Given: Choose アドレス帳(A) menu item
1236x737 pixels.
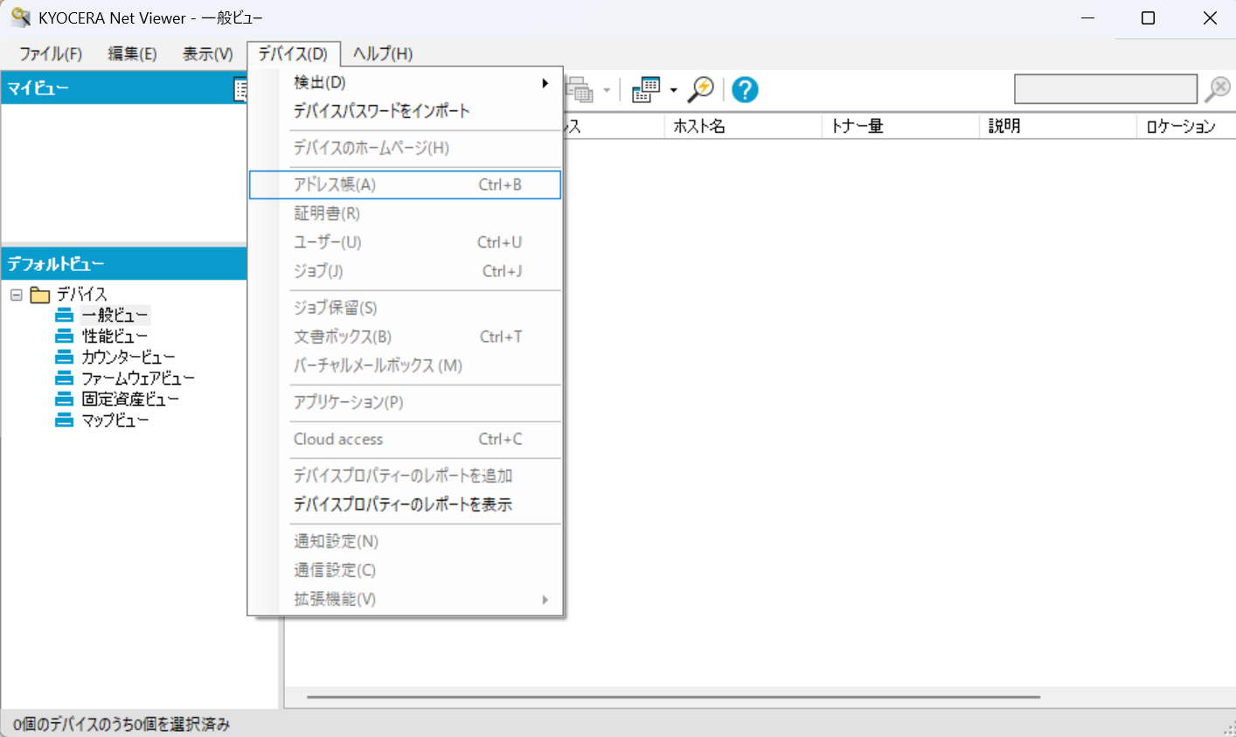Looking at the screenshot, I should point(406,184).
